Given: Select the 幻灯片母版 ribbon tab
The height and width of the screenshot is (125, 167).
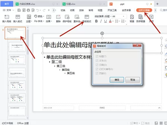Looking at the screenshot, I should [x=144, y=10].
